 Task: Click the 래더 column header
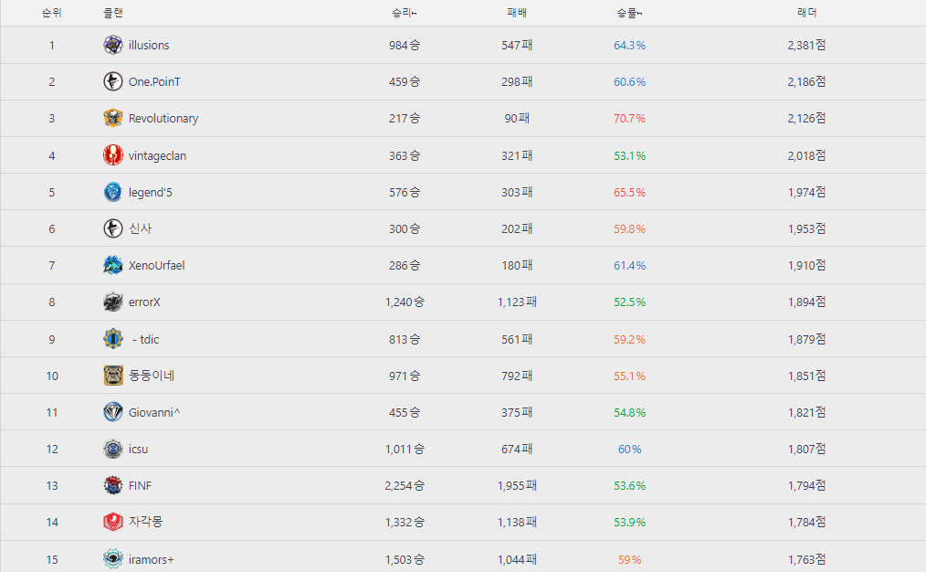[x=806, y=13]
